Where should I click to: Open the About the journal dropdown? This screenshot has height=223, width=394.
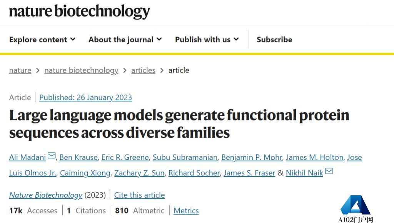tap(125, 40)
